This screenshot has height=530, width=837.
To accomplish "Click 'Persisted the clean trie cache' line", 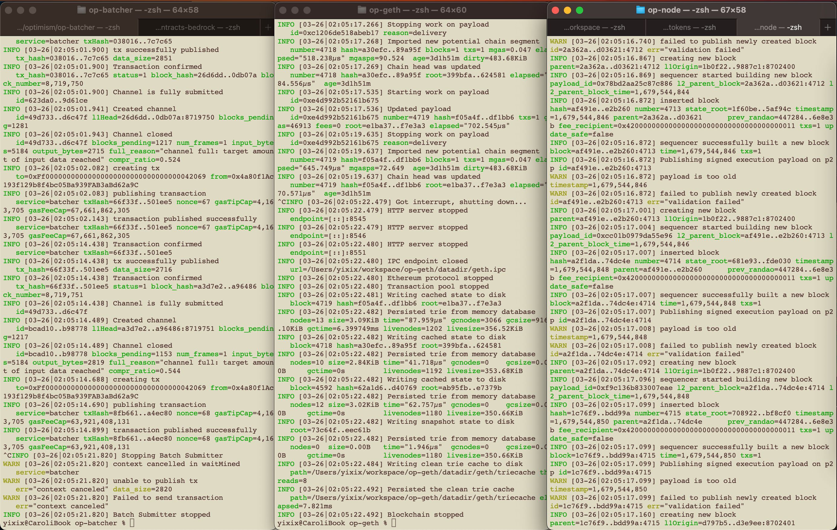I will point(396,489).
